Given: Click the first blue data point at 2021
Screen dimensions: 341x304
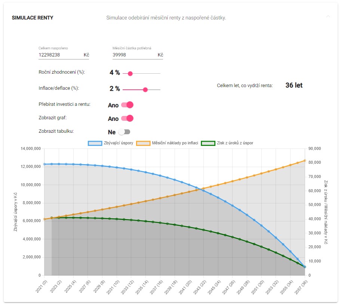Looking at the screenshot, I should [44, 164].
